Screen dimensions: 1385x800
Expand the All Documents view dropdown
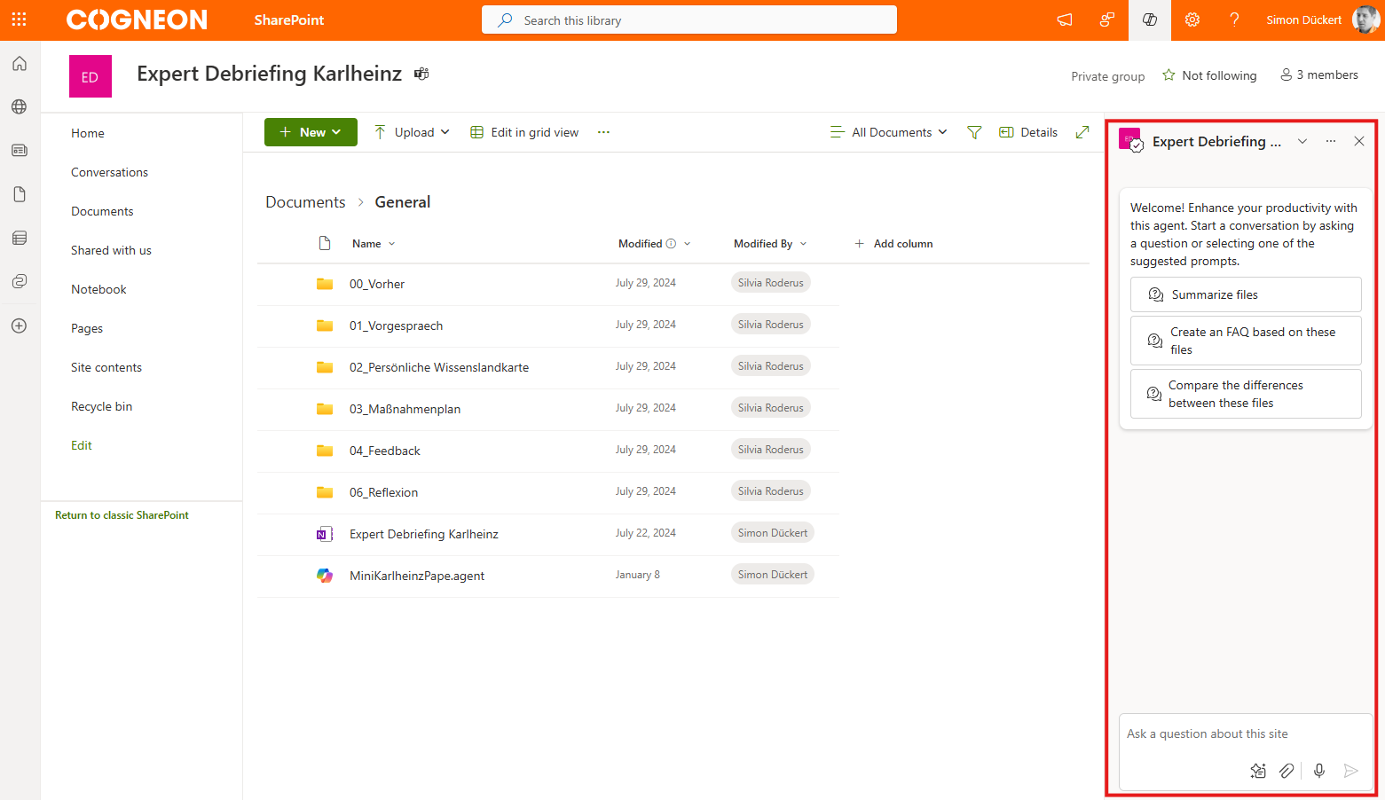point(888,132)
